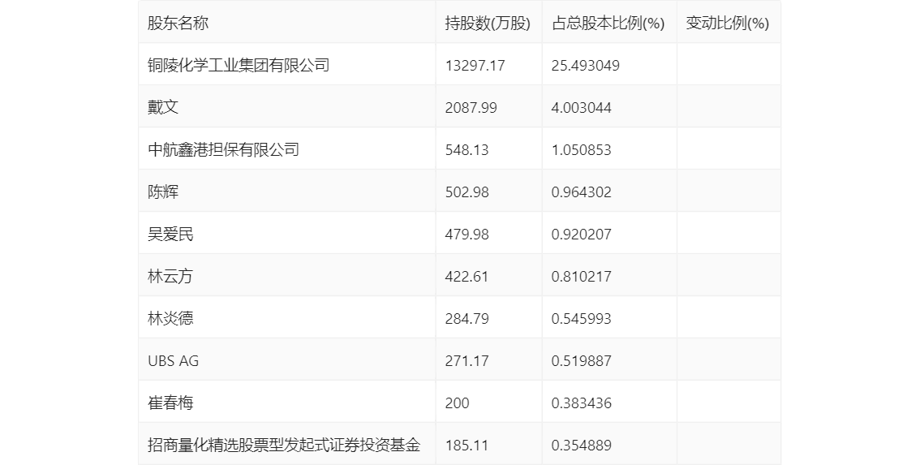Select 中航鑫港担保有限公司 row name

pyautogui.click(x=223, y=149)
